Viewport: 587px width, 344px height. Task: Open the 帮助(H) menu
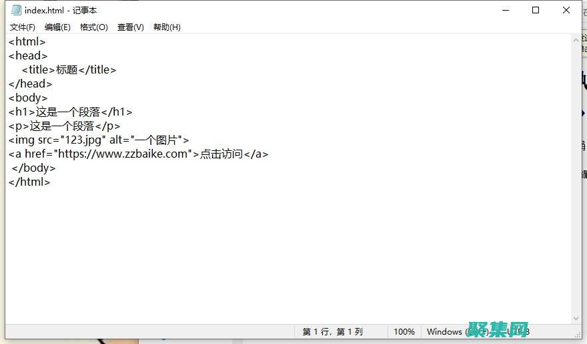click(167, 27)
